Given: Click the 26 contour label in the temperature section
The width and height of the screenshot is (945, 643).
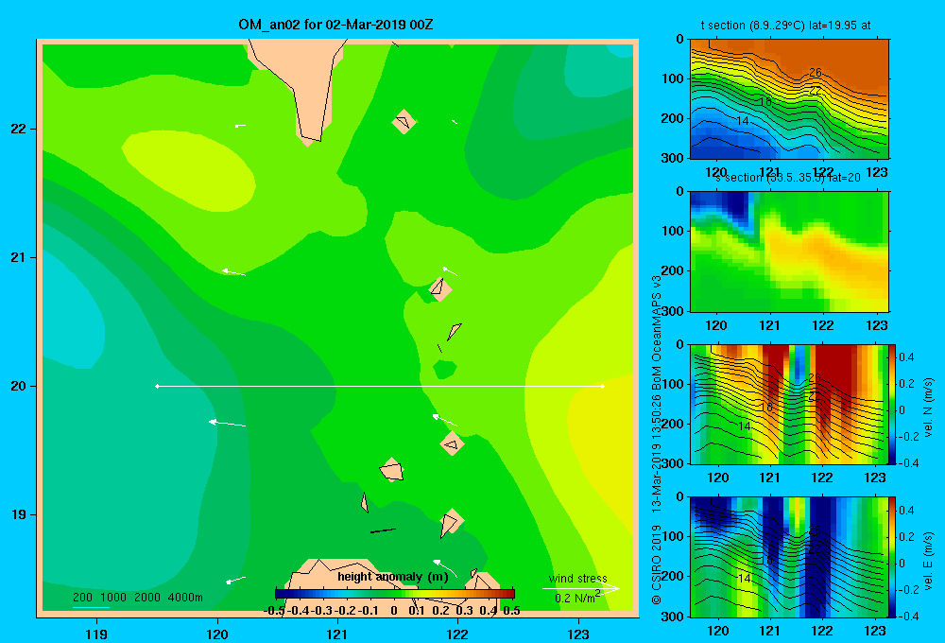Looking at the screenshot, I should click(815, 73).
